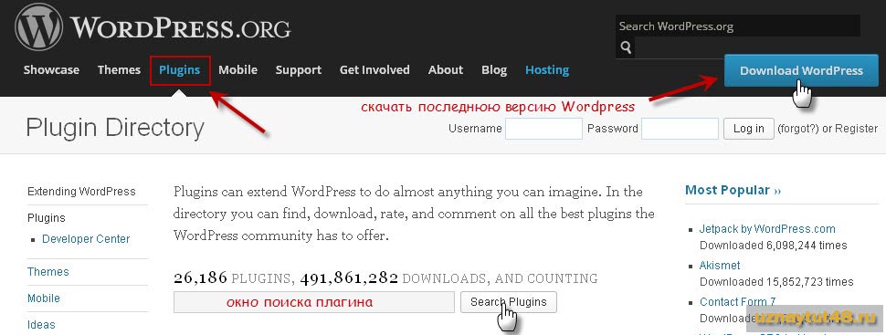Select Plugins in the left sidebar
Screen dimensions: 886x335
[x=47, y=218]
